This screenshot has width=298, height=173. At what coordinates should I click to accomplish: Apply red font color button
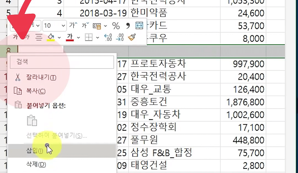[x=70, y=37]
